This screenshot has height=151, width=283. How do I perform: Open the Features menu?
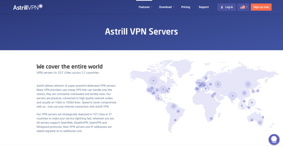click(144, 7)
